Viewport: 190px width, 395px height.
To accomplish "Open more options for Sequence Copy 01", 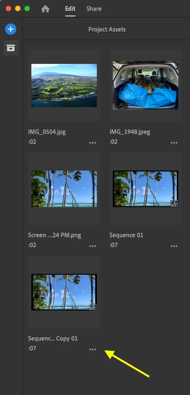I will tap(93, 349).
